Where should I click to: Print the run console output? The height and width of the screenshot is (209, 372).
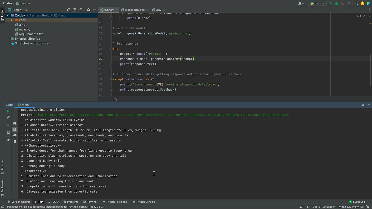15,136
